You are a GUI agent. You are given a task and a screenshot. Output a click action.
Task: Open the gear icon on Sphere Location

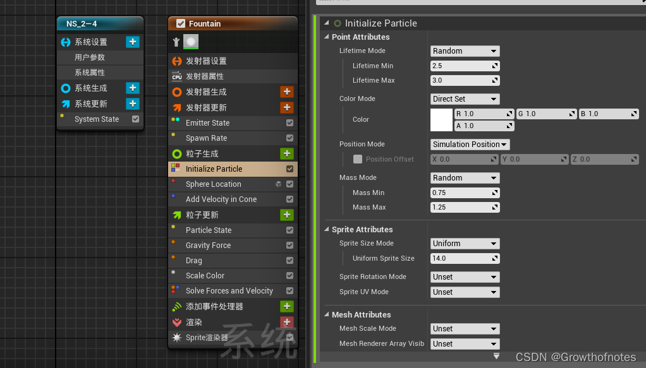pyautogui.click(x=277, y=184)
